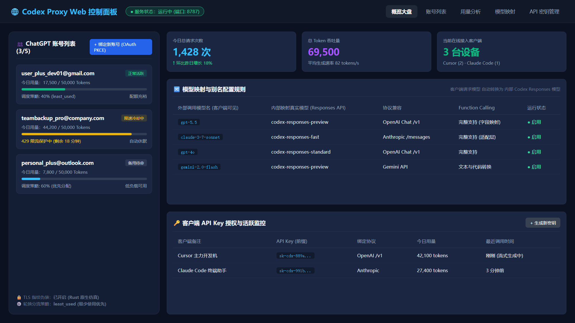The image size is (575, 323).
Task: Open the 用量分析 tab
Action: (x=470, y=12)
